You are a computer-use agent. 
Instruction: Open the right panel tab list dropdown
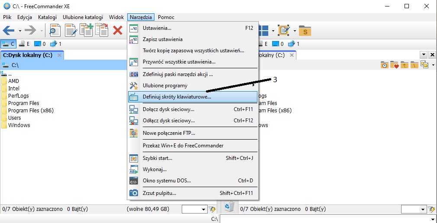point(424,54)
